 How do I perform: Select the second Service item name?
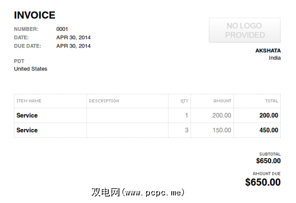tap(27, 130)
